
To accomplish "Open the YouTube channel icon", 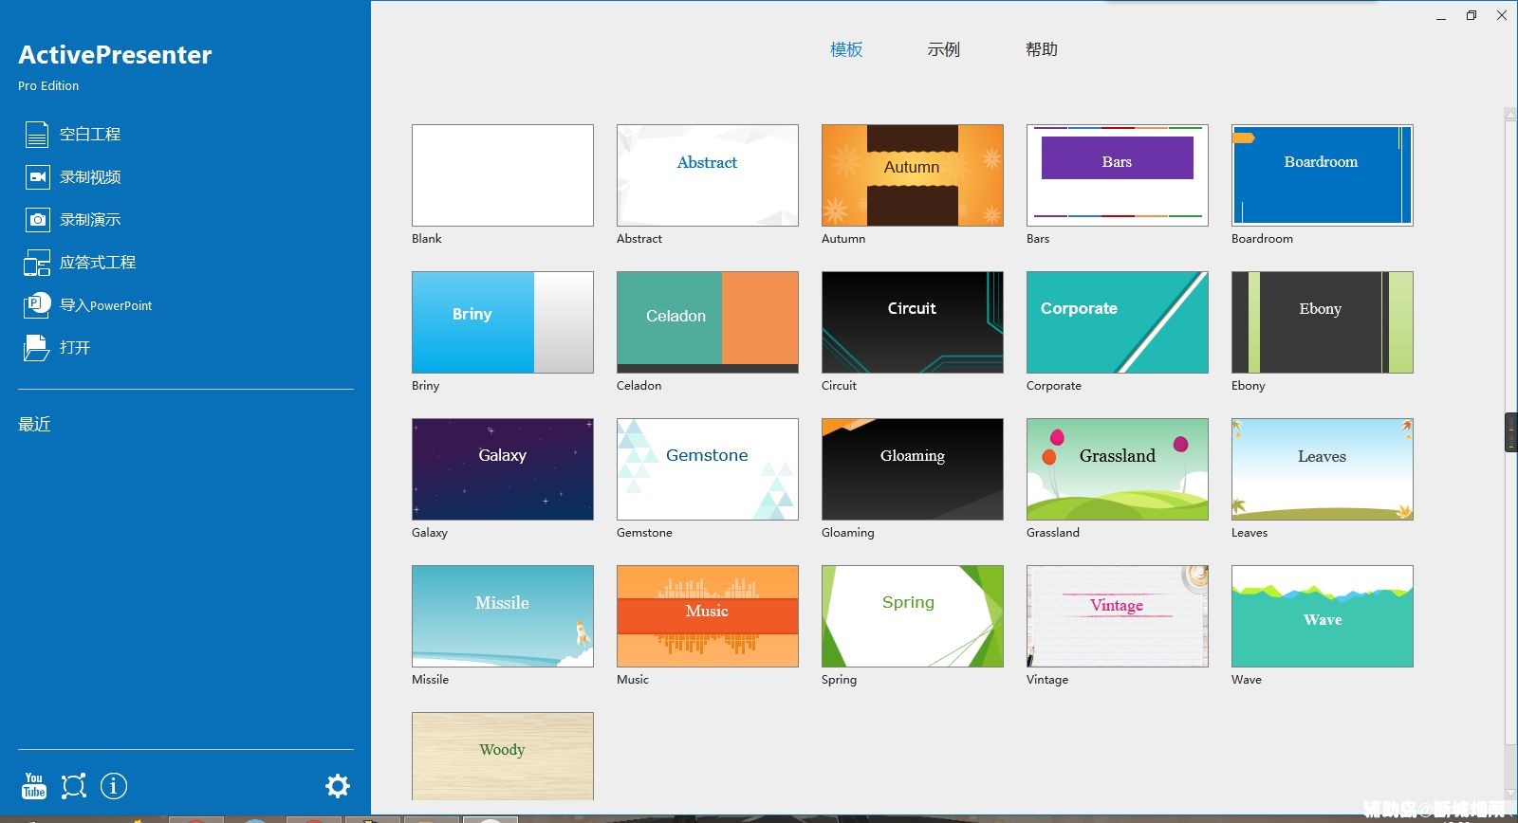I will pos(34,786).
